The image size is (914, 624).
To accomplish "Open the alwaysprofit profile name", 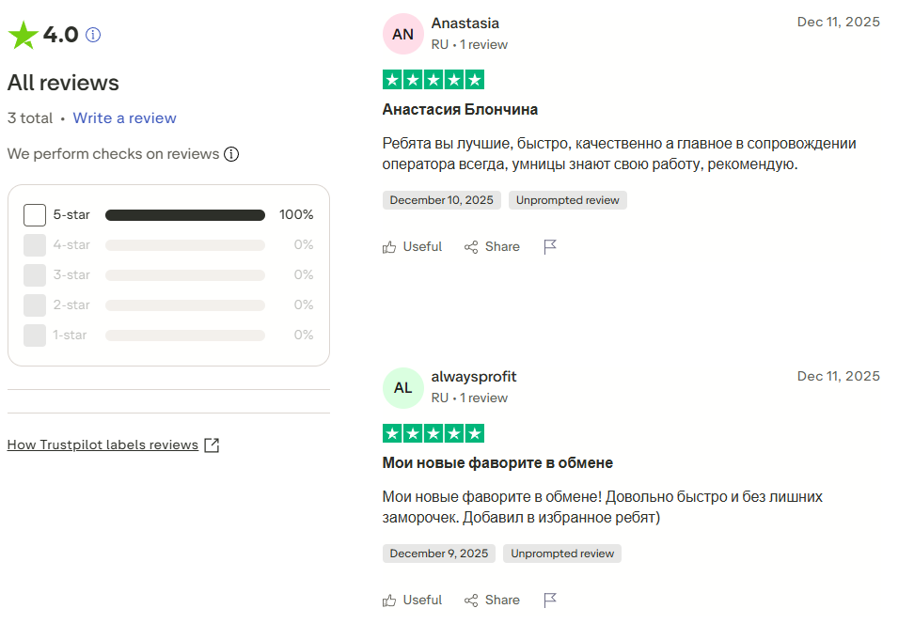I will coord(474,377).
